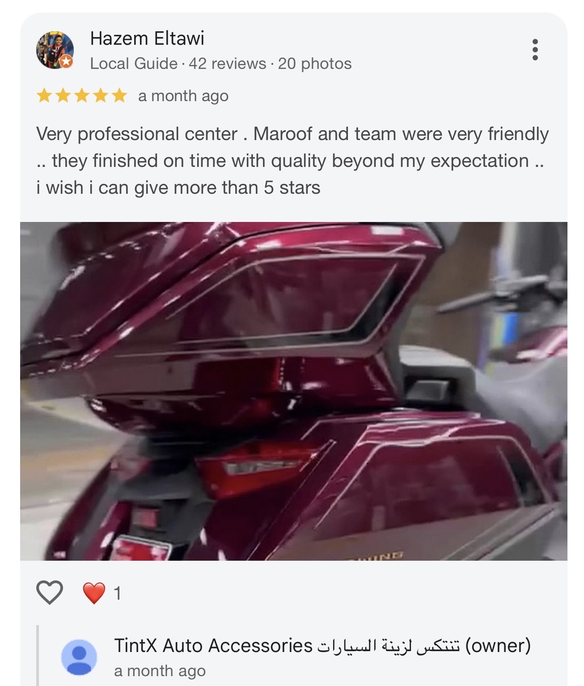Click the middle gold rating star

click(x=81, y=96)
